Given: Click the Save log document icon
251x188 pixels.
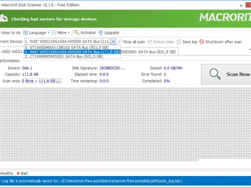Looking at the screenshot, I should point(179,42).
